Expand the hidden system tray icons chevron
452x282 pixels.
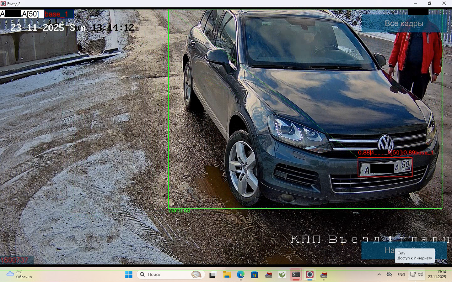[379, 274]
